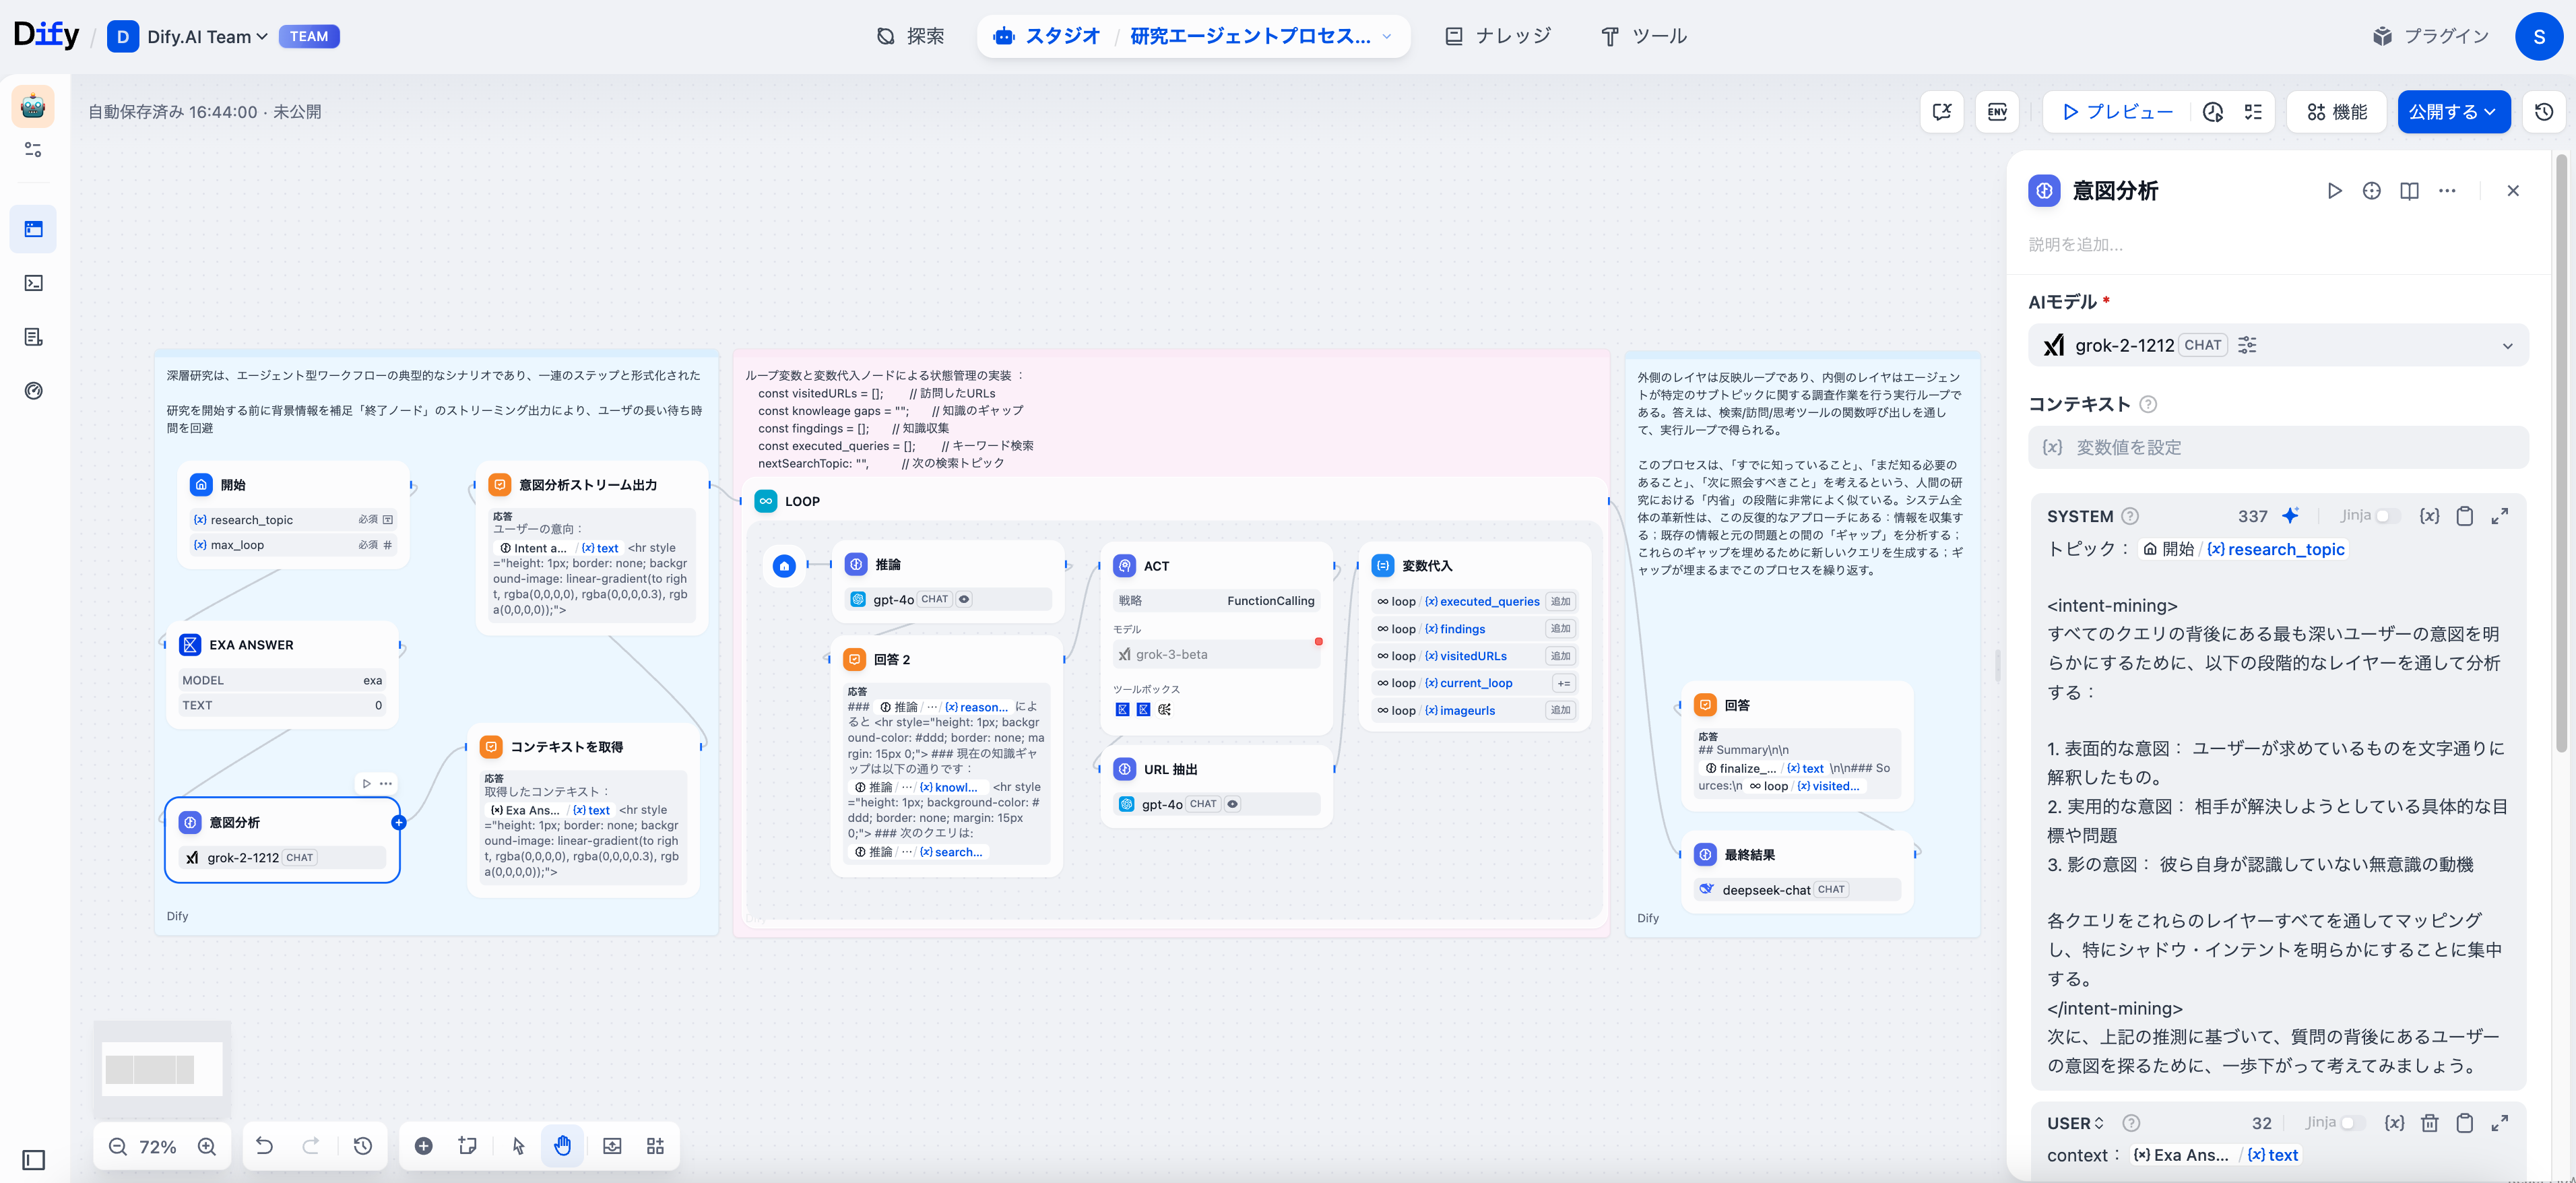This screenshot has width=2576, height=1183.
Task: Click the undo arrow in bottom toolbar
Action: pyautogui.click(x=264, y=1146)
